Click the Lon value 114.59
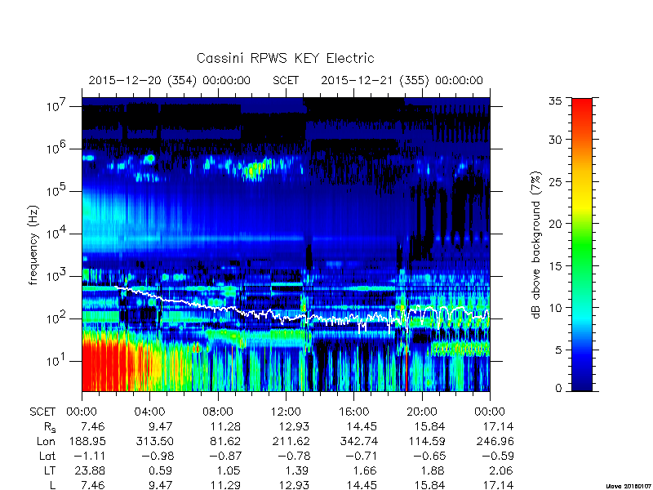 pyautogui.click(x=427, y=441)
